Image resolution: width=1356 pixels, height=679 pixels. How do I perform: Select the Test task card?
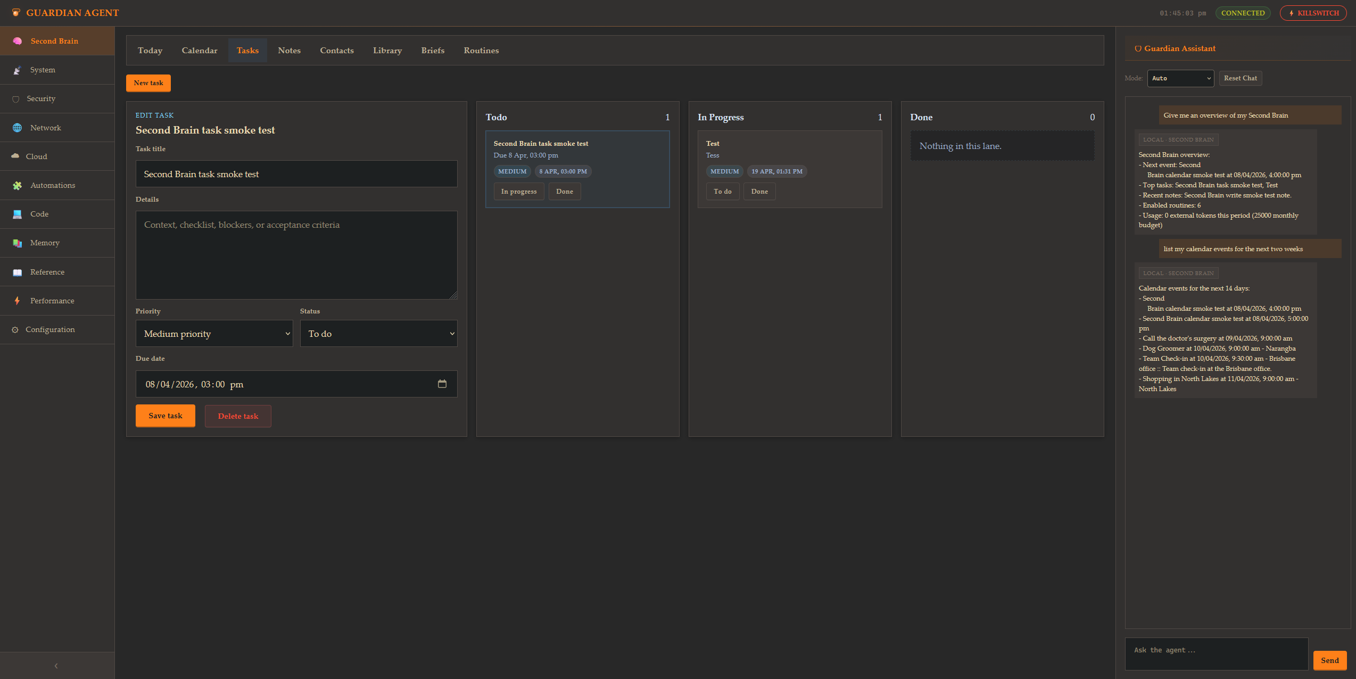point(790,169)
